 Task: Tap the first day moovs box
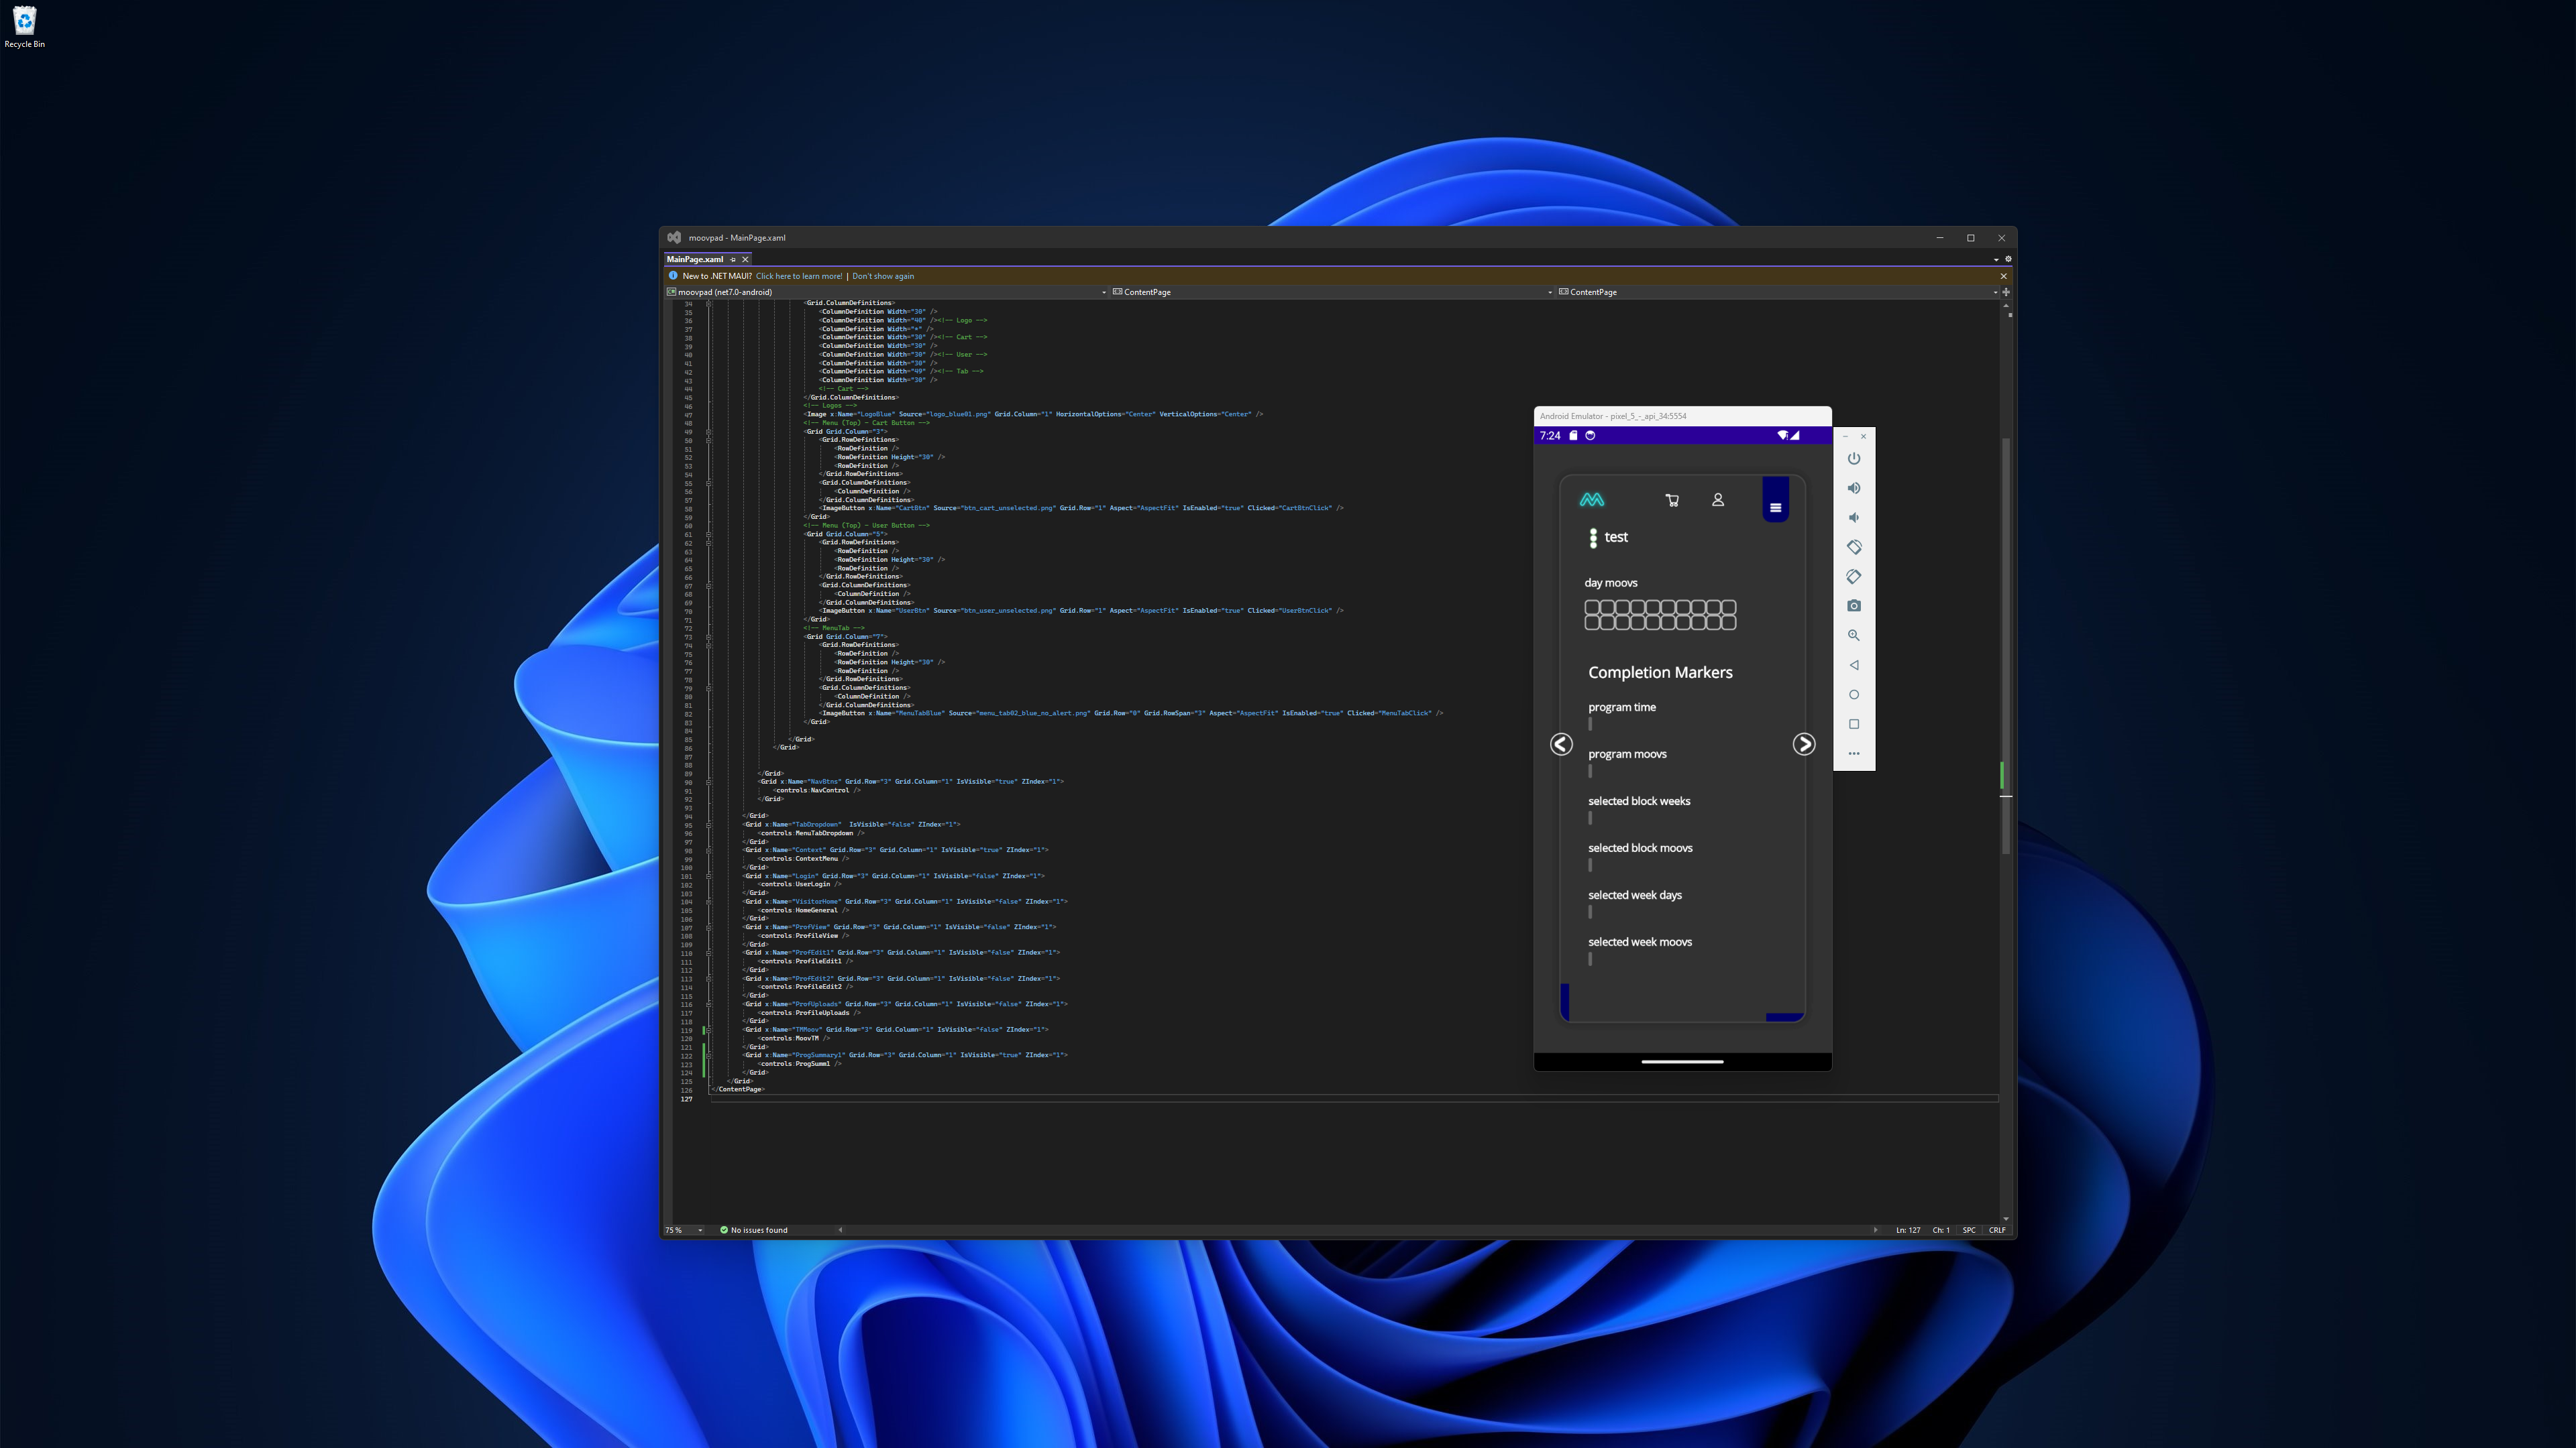[x=1592, y=607]
